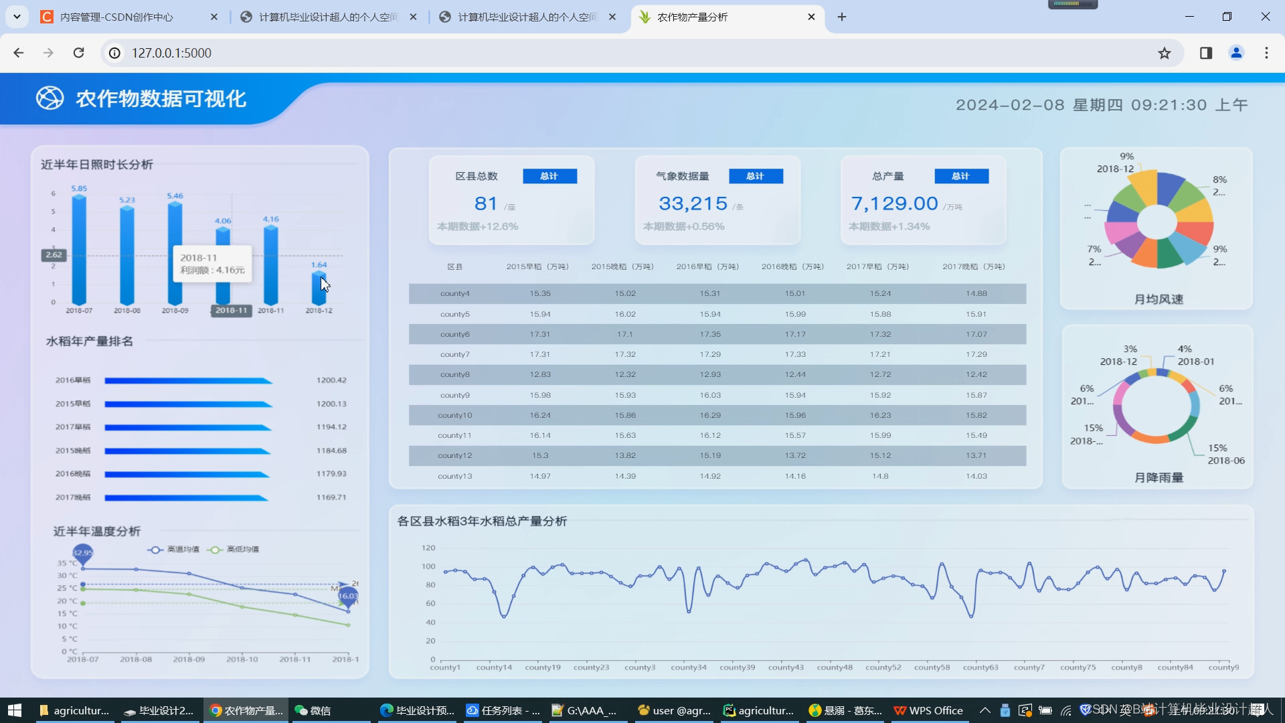
Task: Toggle the 高温均值 legend series
Action: pos(173,550)
